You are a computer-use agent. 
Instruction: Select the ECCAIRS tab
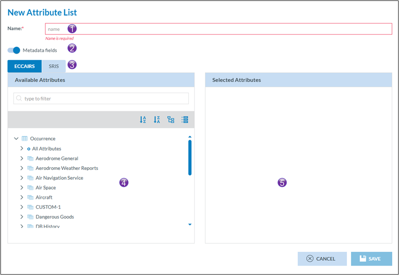click(25, 66)
